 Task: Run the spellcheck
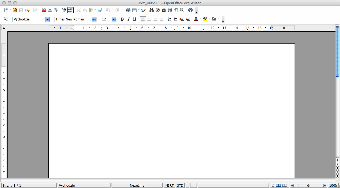(x=64, y=10)
